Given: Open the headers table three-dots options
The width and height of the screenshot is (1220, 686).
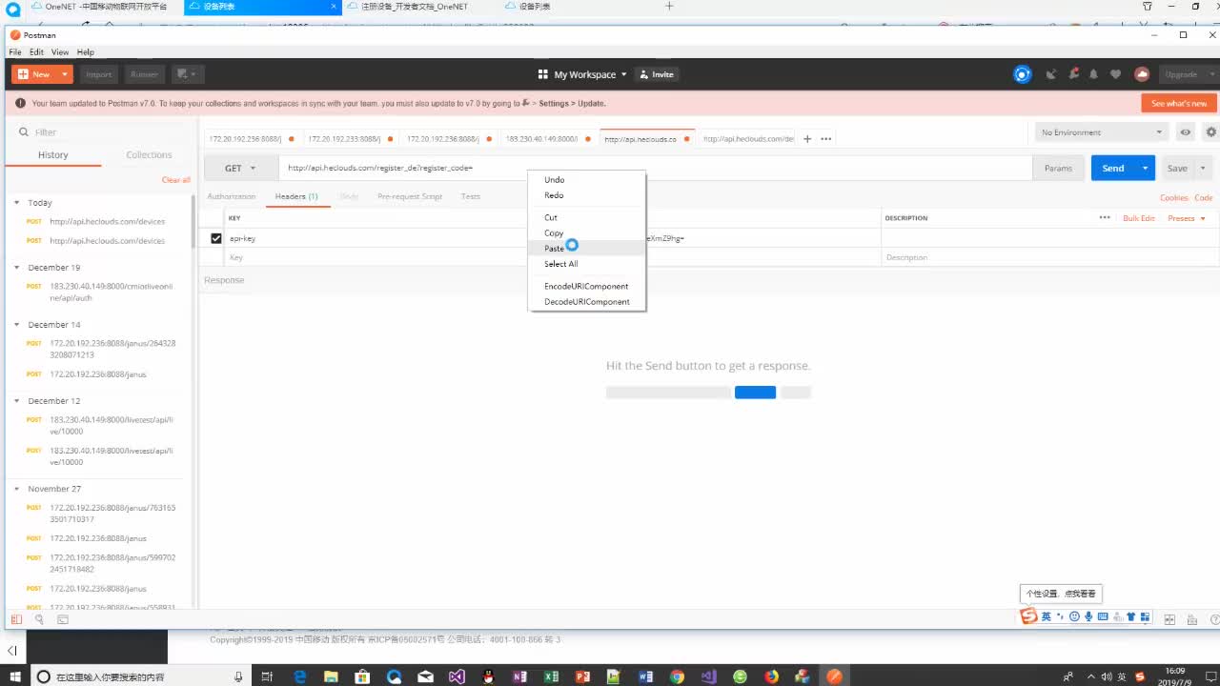Looking at the screenshot, I should point(1105,218).
